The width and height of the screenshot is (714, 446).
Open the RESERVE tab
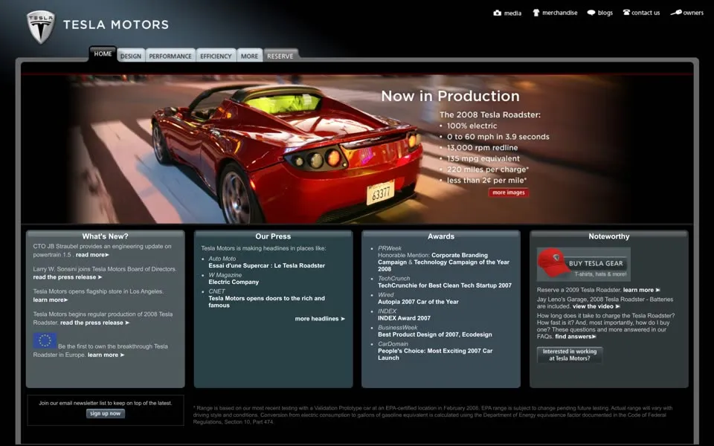point(280,56)
